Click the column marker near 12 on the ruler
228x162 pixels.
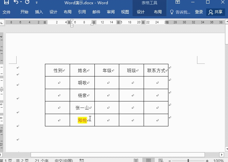(94, 22)
